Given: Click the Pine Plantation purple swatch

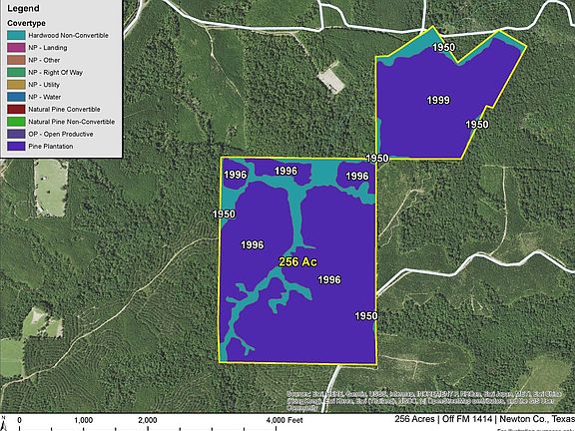Looking at the screenshot, I should (x=16, y=147).
